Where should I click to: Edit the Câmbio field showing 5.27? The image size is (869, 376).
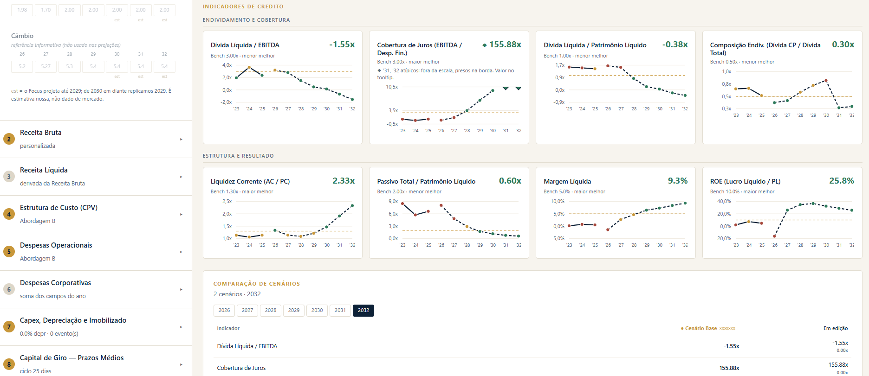(x=46, y=67)
